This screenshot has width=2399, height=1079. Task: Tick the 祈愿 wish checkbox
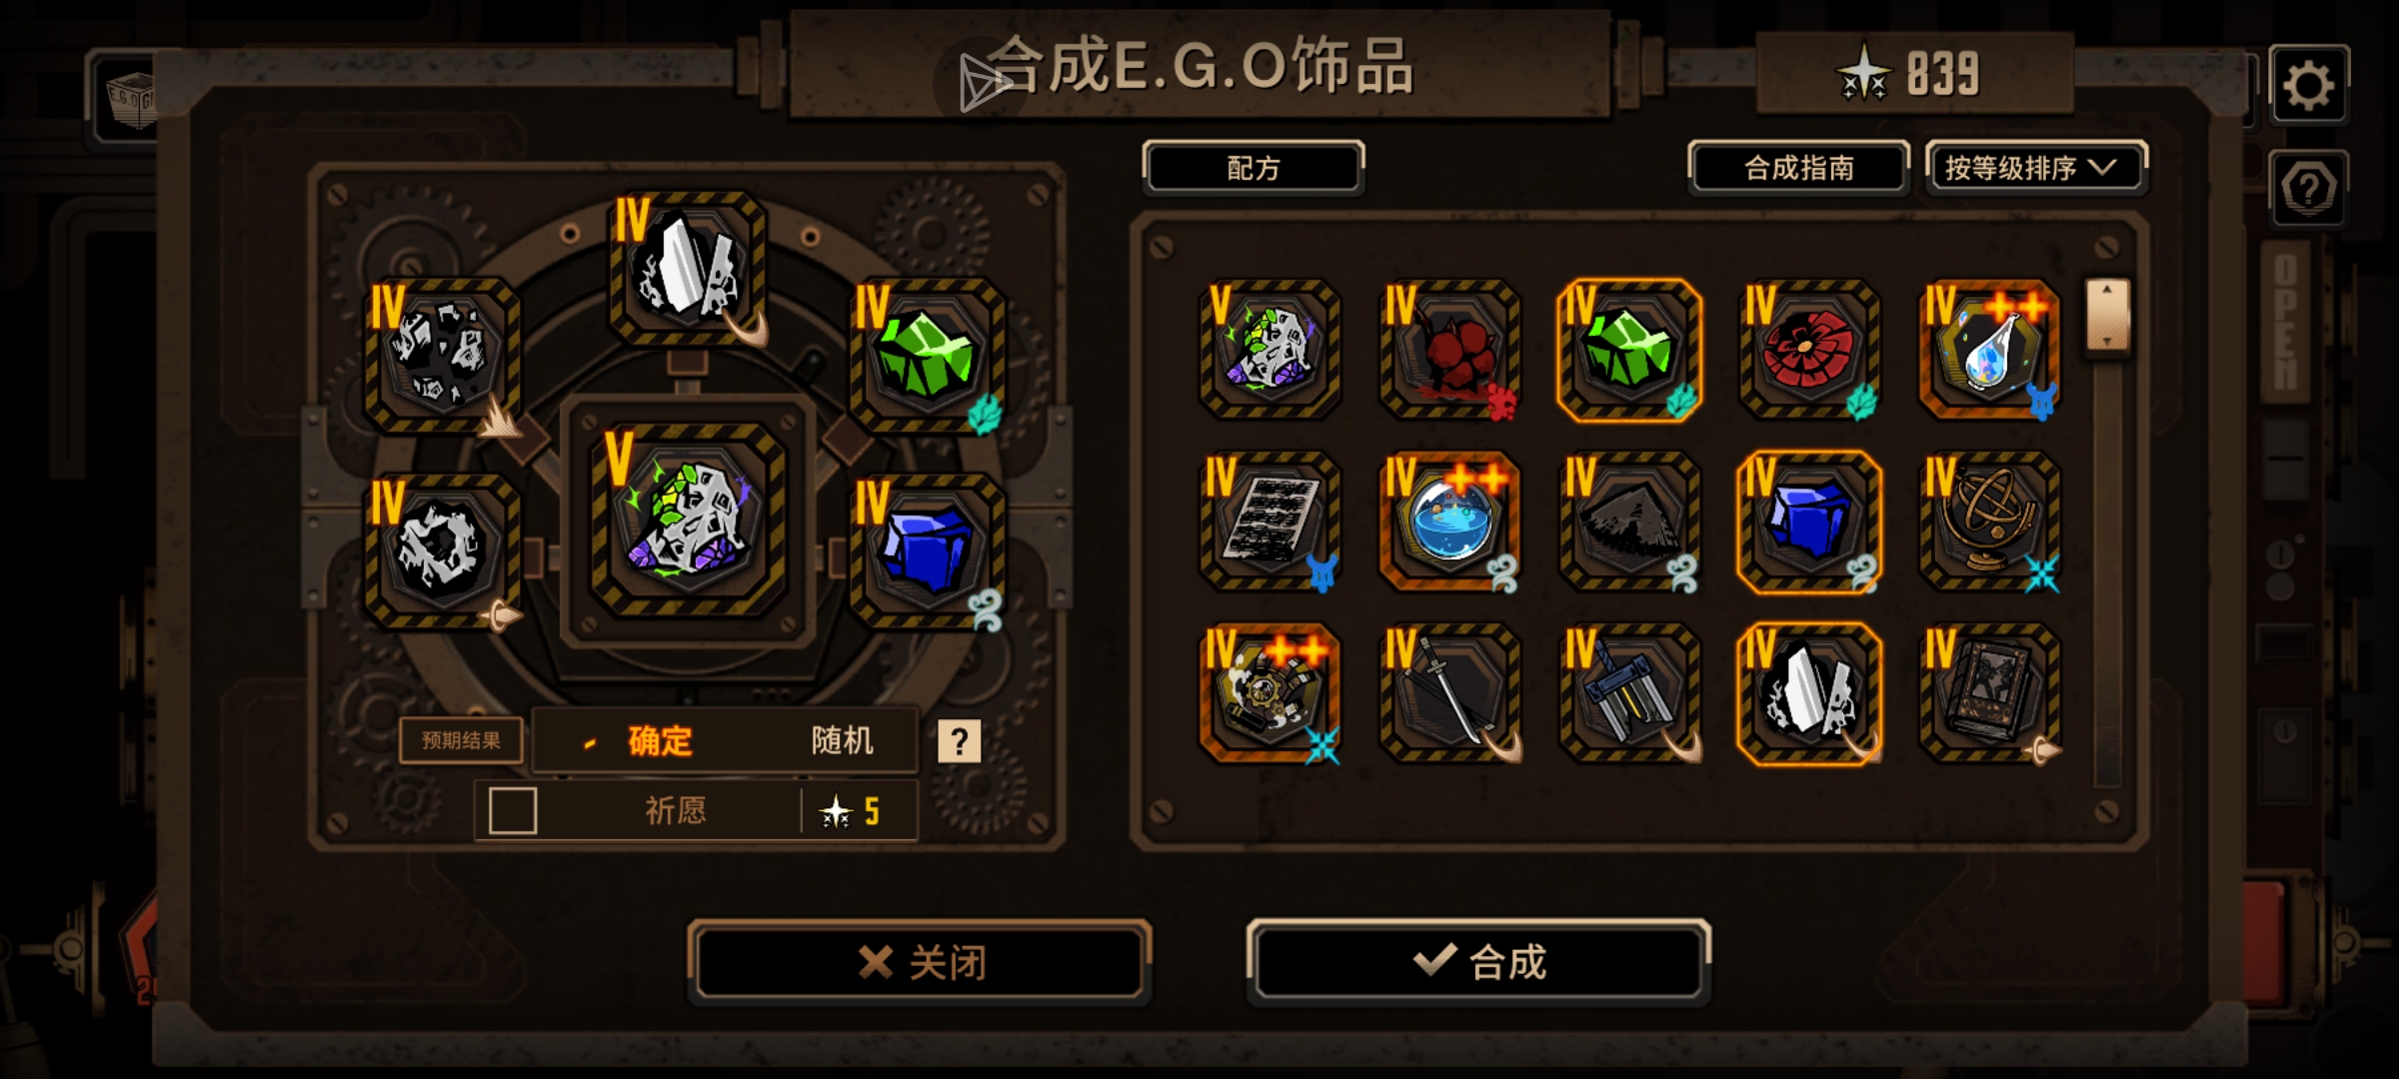pyautogui.click(x=513, y=810)
